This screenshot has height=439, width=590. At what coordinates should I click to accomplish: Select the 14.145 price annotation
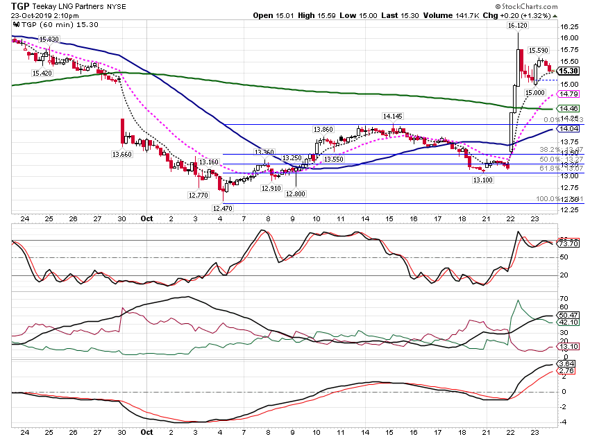392,117
